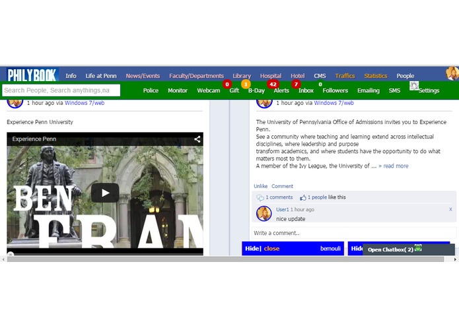
Task: Open Emailing in green toolbar
Action: [369, 90]
